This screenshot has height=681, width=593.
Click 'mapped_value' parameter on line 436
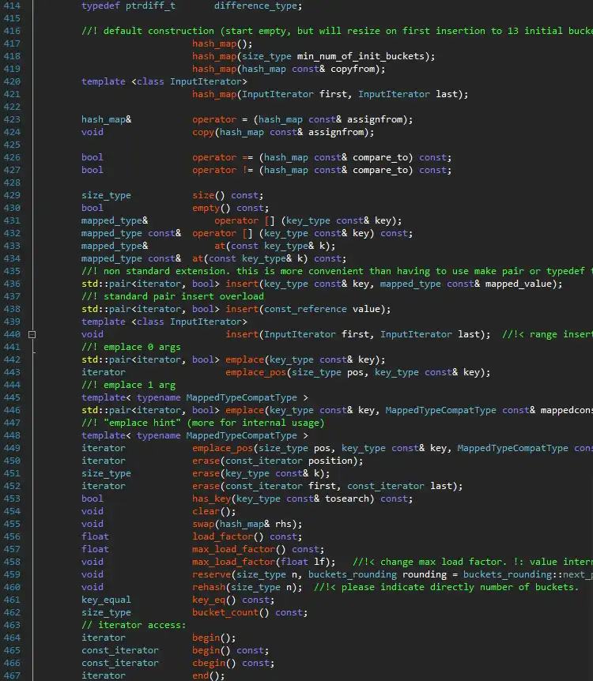click(519, 284)
